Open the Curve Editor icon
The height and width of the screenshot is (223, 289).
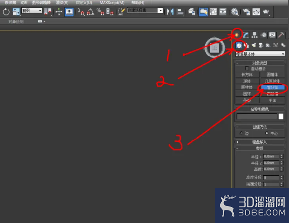[213, 12]
